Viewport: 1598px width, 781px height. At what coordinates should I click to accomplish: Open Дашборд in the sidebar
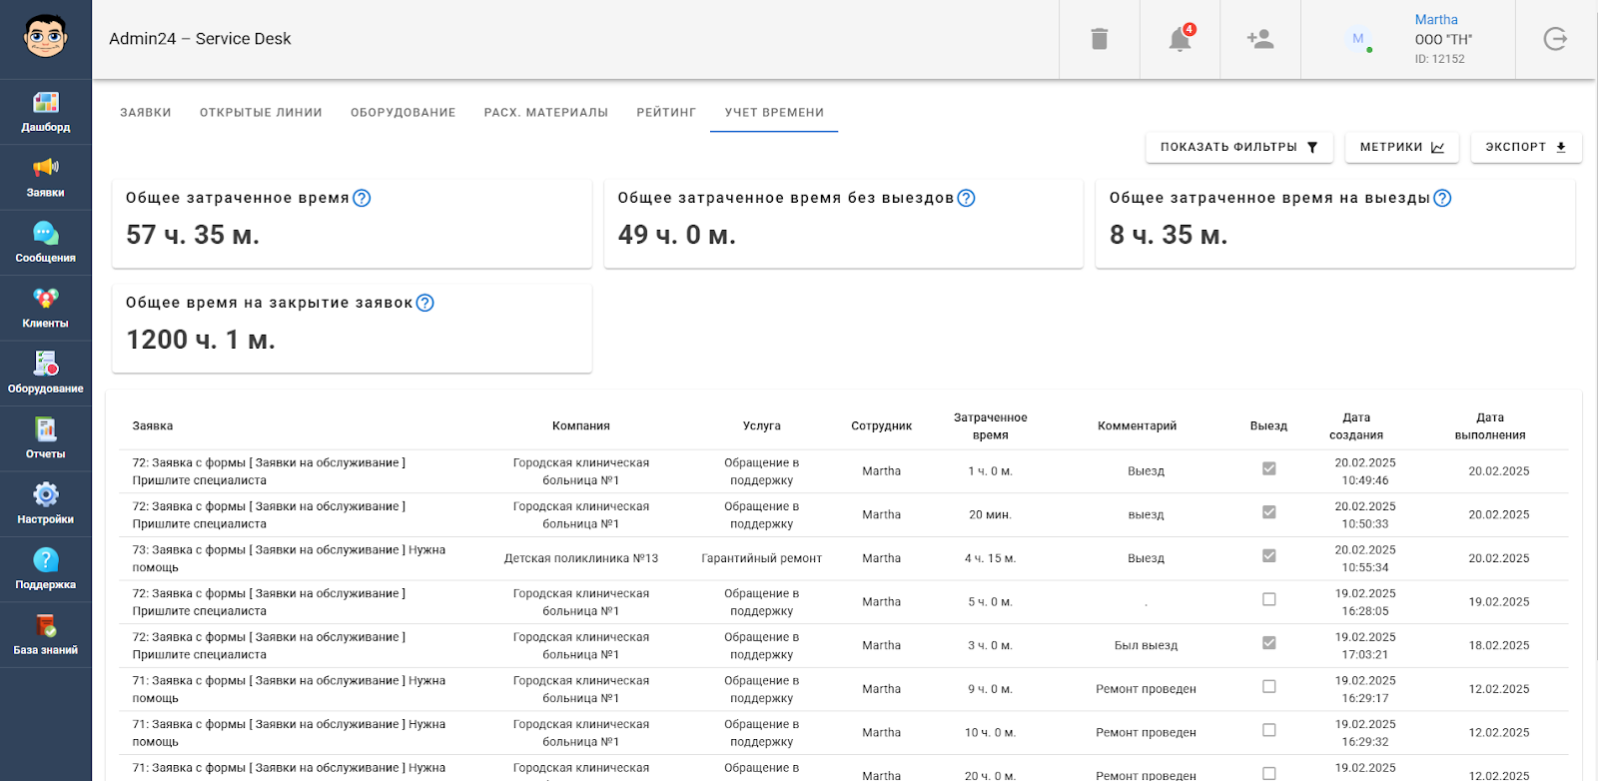point(46,112)
